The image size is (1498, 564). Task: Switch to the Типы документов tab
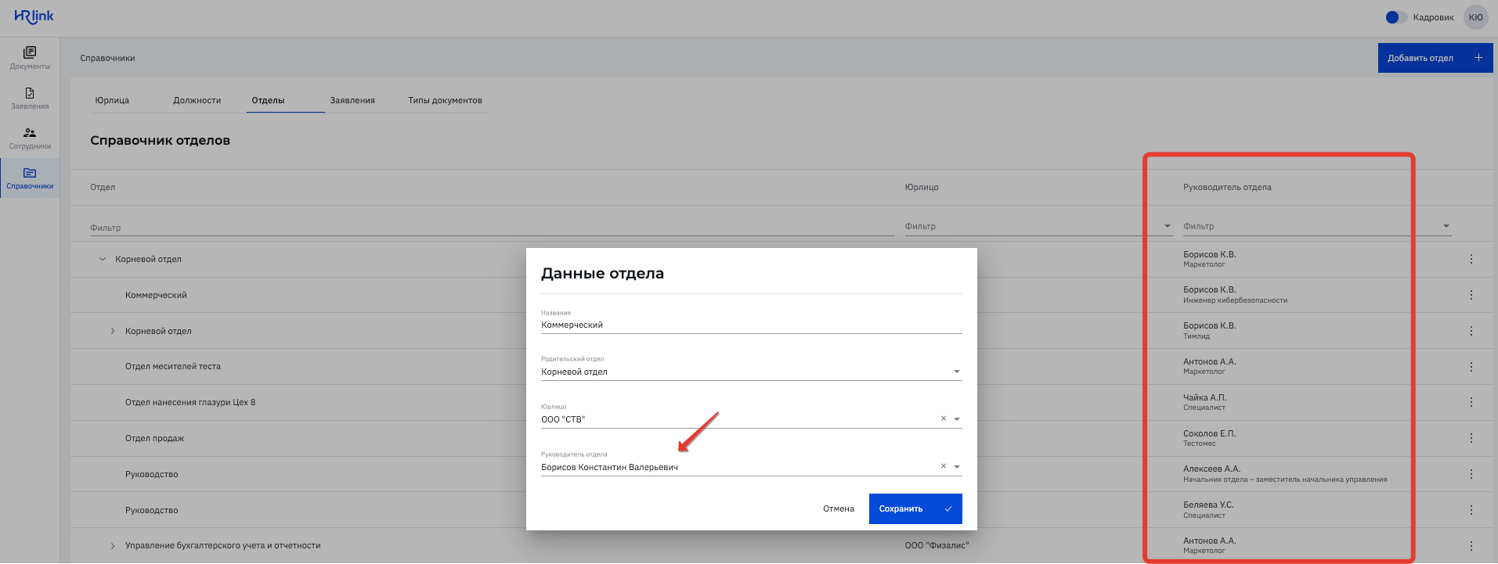pos(445,100)
